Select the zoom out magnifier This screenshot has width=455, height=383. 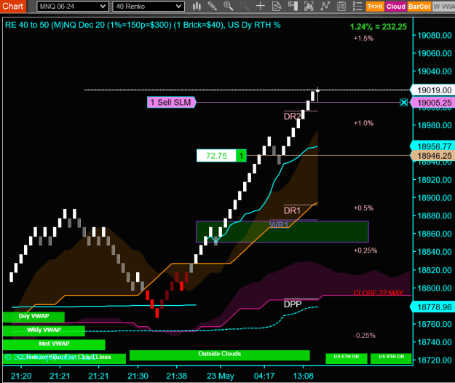pos(245,6)
